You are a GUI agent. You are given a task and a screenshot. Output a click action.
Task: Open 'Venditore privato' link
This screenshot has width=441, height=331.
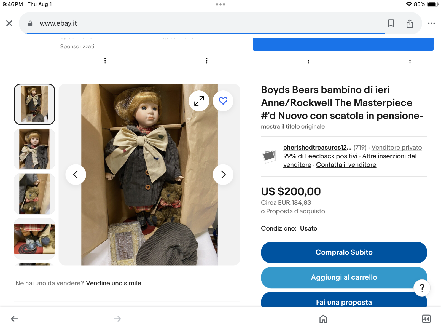coord(397,148)
